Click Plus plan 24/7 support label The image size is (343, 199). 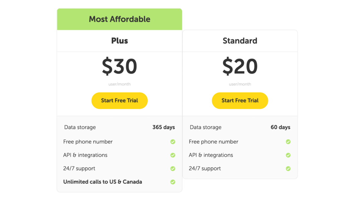pyautogui.click(x=79, y=169)
